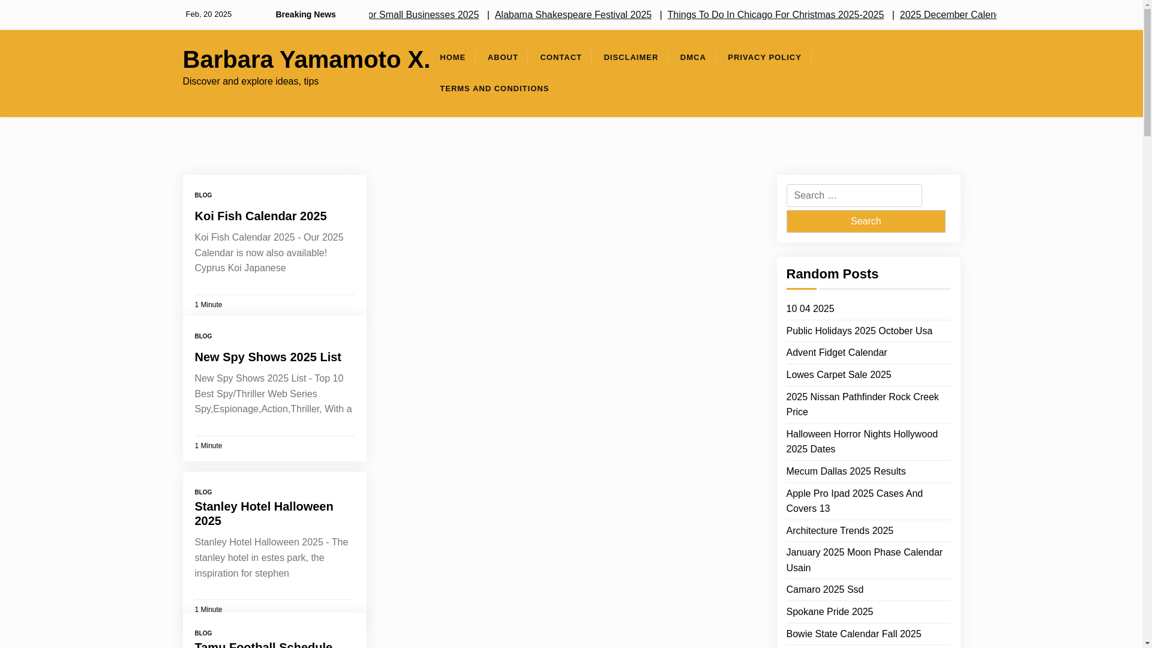Open Bowie State Calendar Fall 2025 post
Viewport: 1152px width, 648px height.
click(853, 634)
